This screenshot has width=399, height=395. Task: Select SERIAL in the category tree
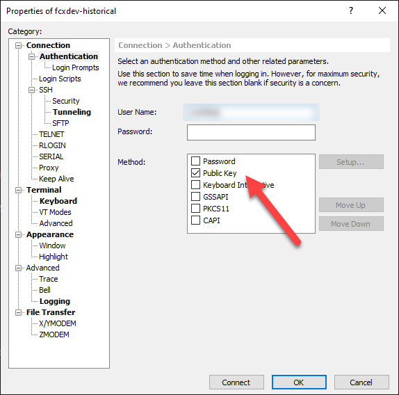point(51,156)
